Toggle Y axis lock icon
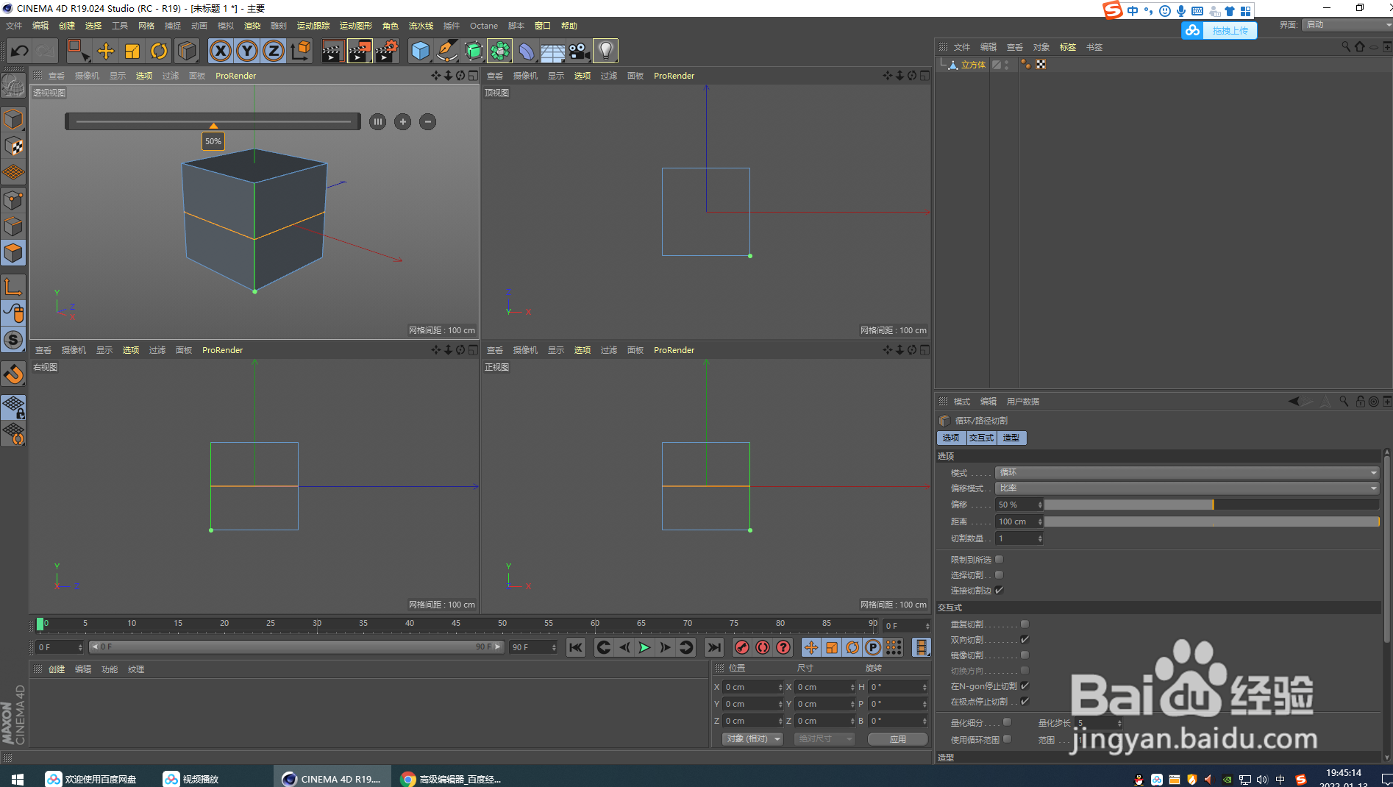This screenshot has width=1393, height=787. pos(247,51)
